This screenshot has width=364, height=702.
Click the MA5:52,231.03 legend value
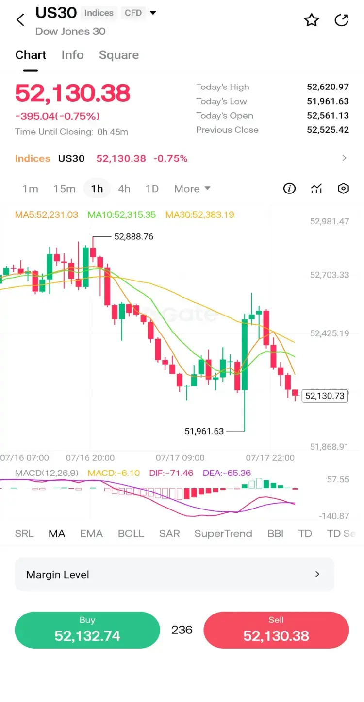point(47,214)
